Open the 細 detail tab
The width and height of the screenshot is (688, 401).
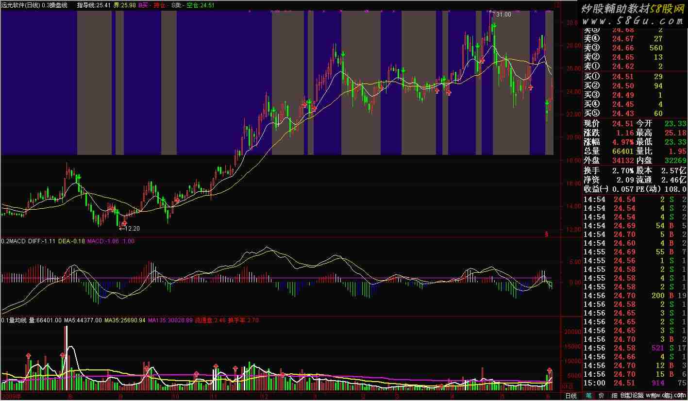(x=614, y=396)
